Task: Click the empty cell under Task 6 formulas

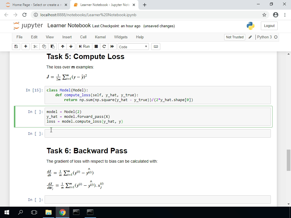Action: 157,200
